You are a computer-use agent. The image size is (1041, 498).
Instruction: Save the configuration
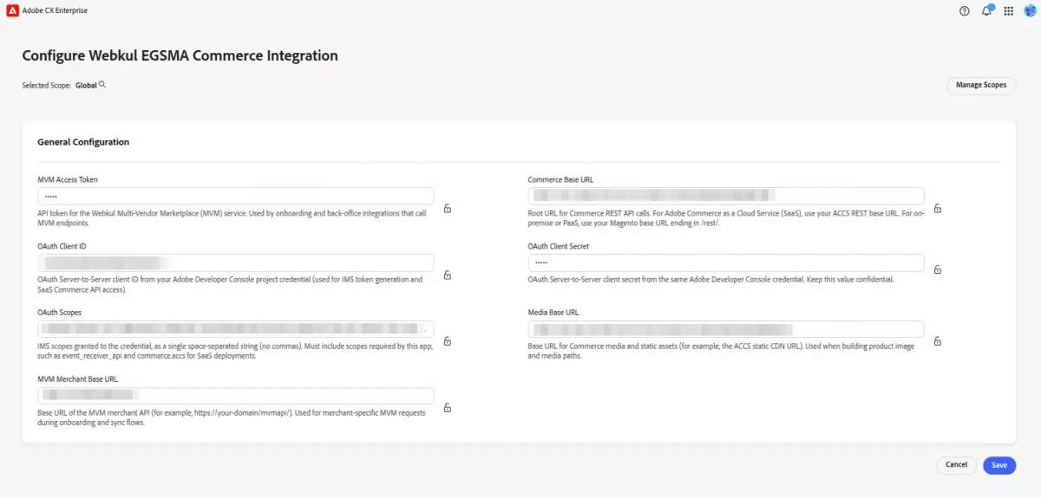(999, 465)
